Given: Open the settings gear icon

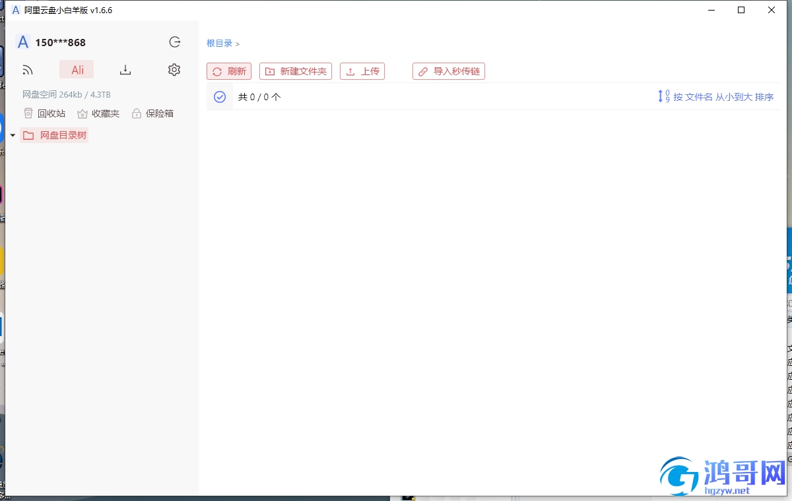Looking at the screenshot, I should click(174, 70).
